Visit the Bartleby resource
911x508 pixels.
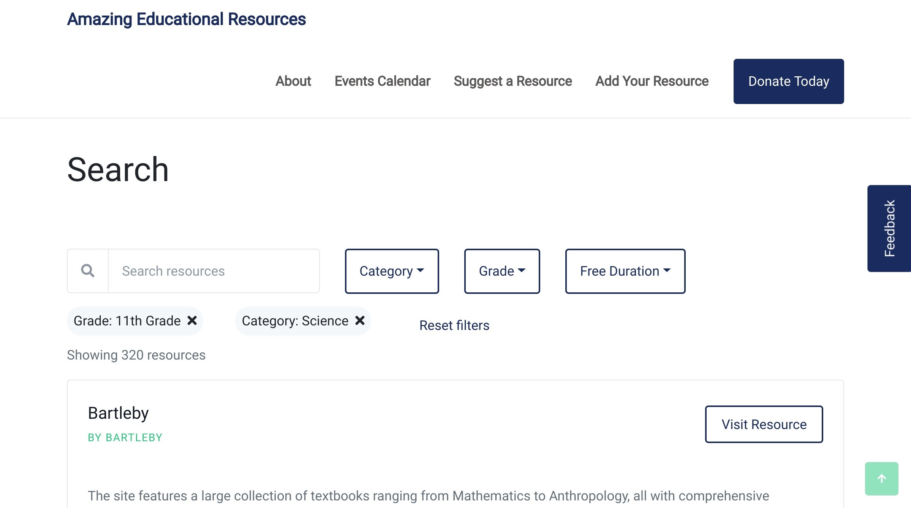pyautogui.click(x=764, y=424)
